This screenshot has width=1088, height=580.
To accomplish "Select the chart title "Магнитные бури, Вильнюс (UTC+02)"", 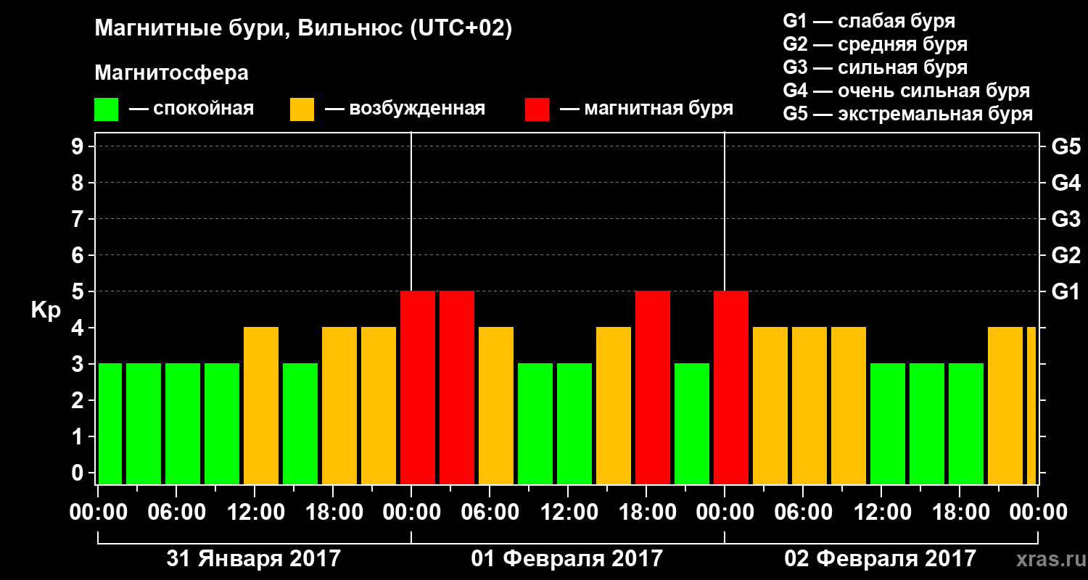I will 303,29.
